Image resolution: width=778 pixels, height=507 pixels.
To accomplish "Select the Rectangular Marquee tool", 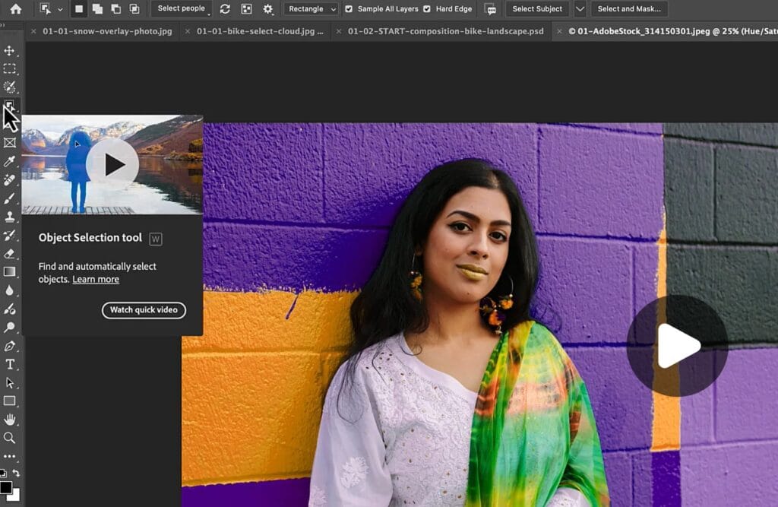I will click(x=10, y=69).
